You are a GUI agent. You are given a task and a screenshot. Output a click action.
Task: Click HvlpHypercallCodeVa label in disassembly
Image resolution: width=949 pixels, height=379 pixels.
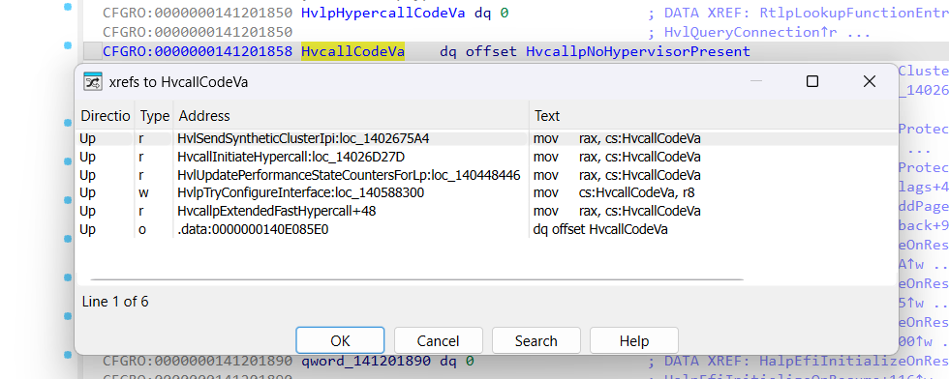pyautogui.click(x=383, y=13)
